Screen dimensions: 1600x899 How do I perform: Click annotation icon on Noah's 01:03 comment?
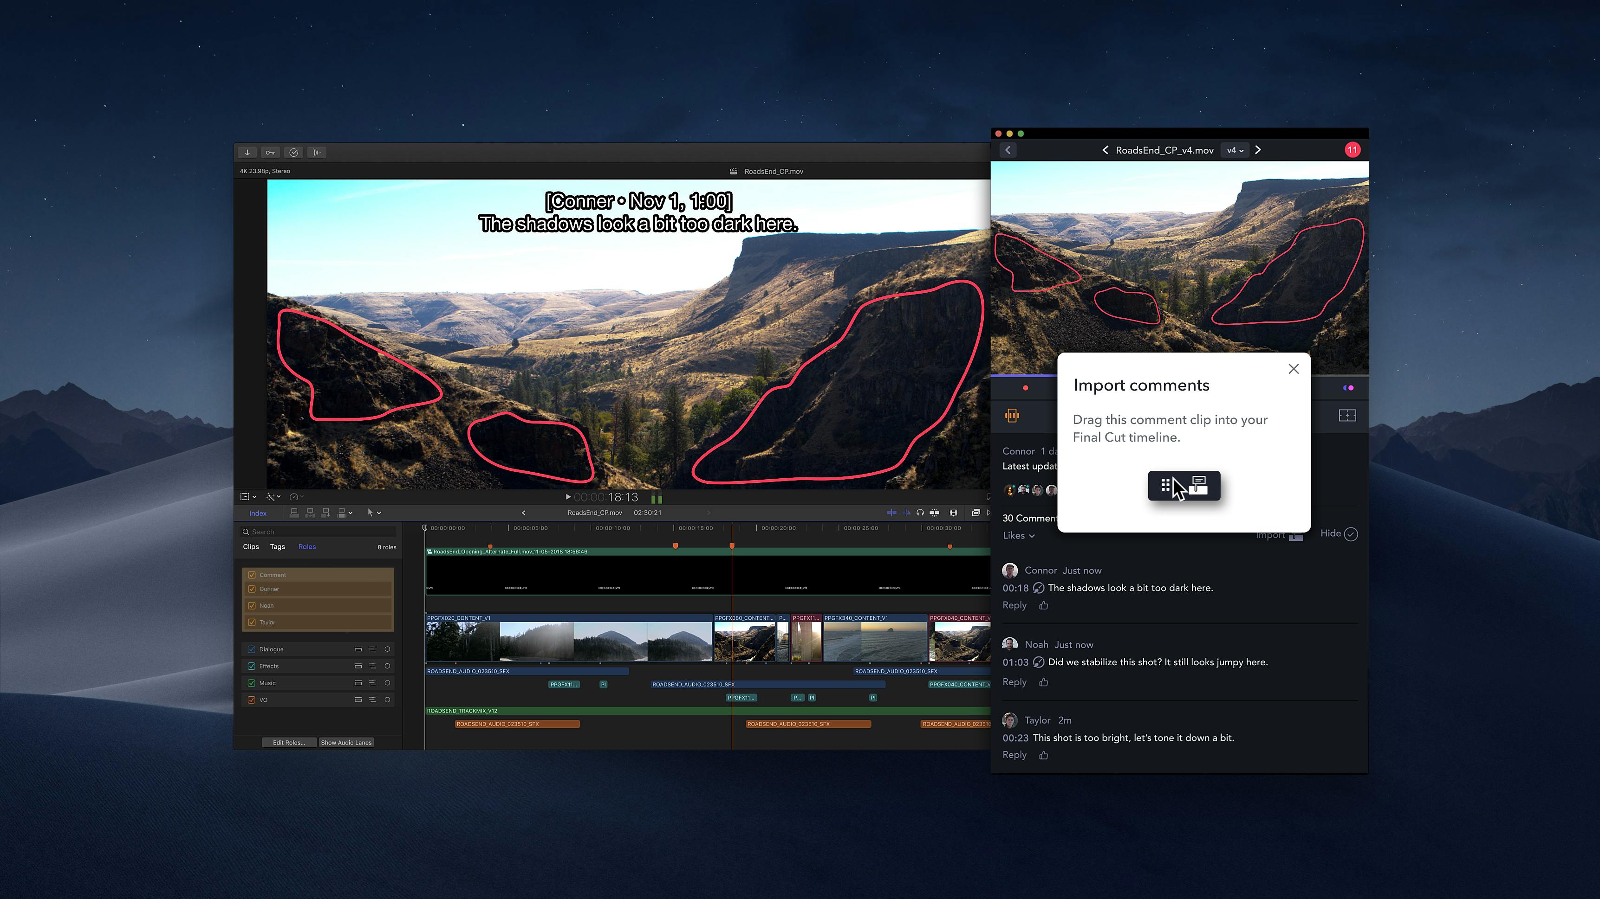click(x=1038, y=662)
